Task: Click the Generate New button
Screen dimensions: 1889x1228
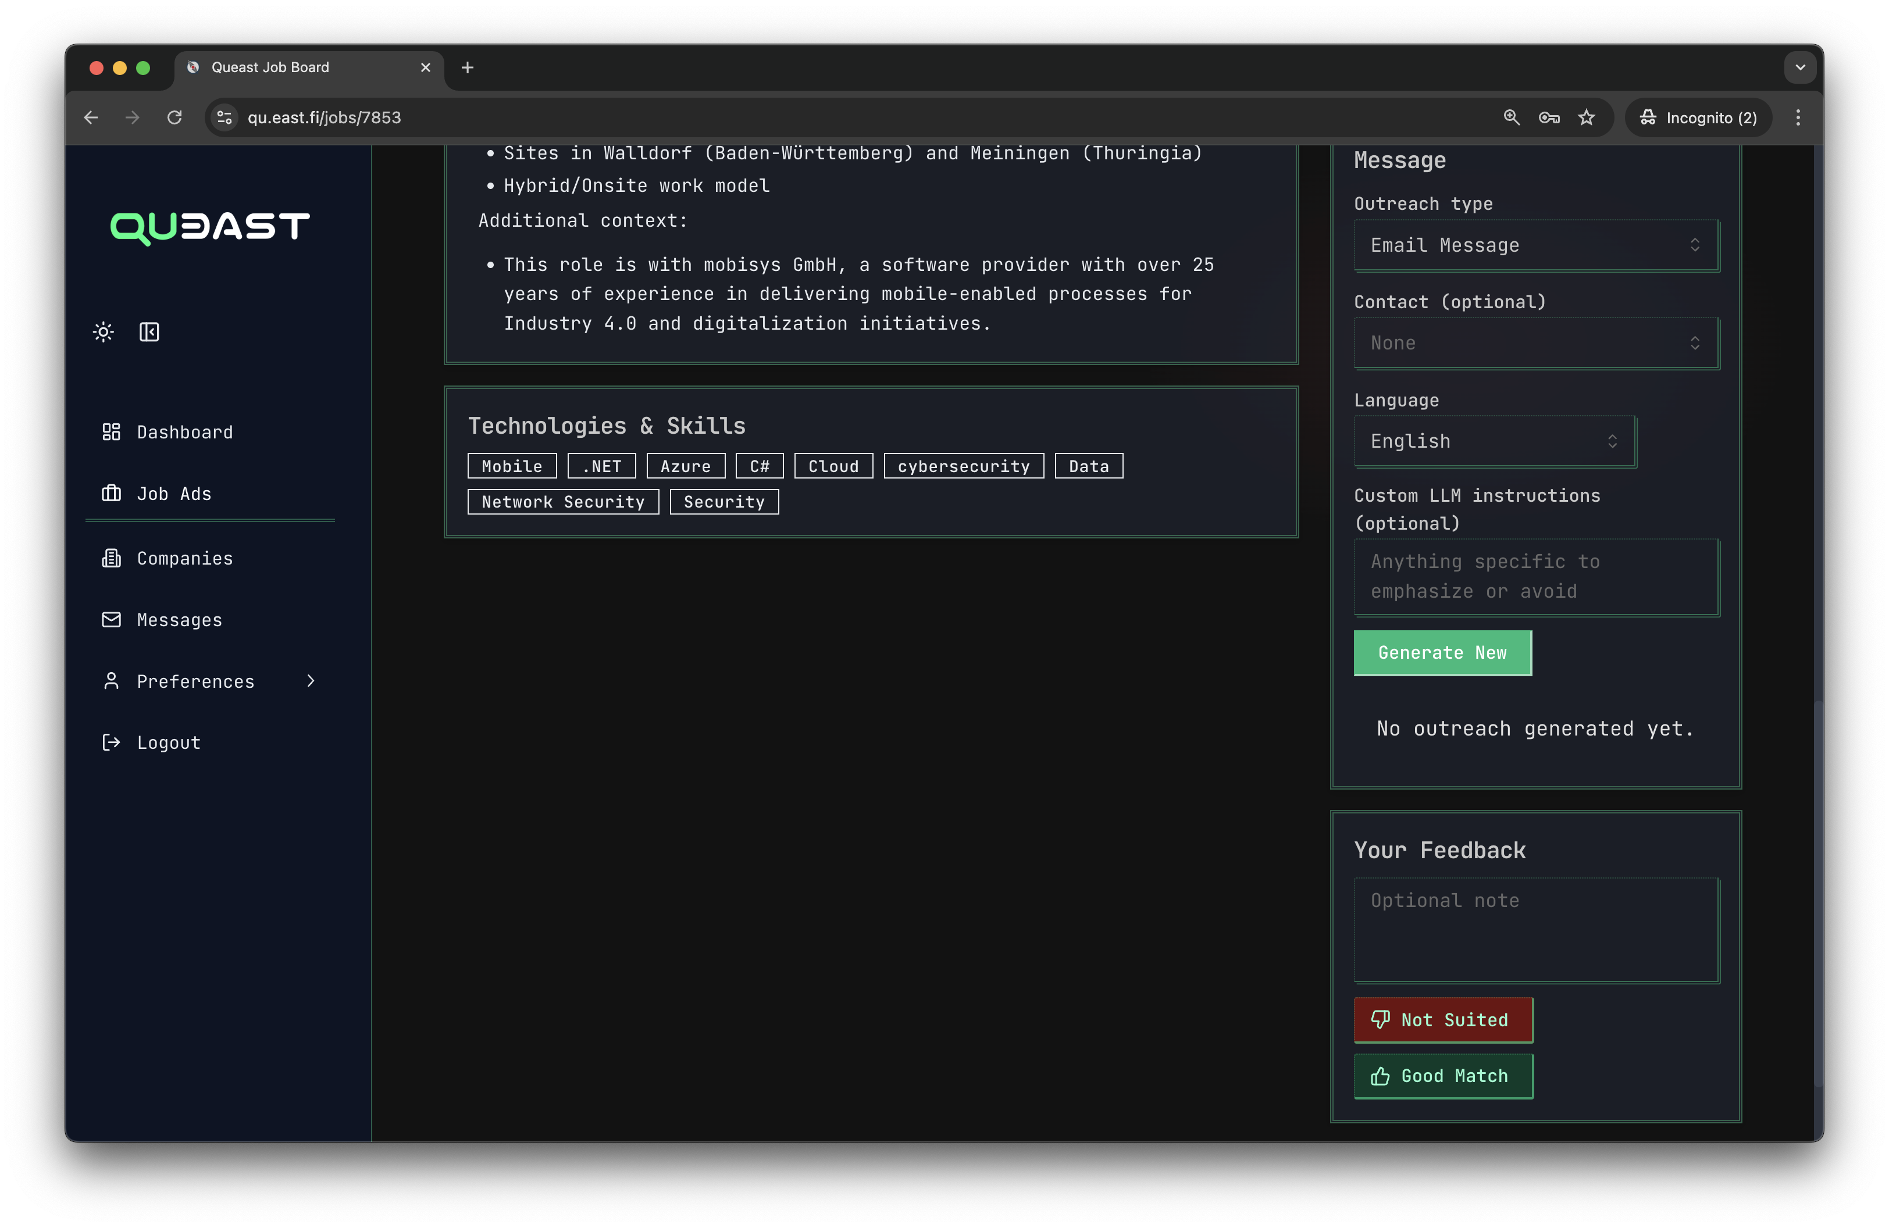Action: (1442, 653)
